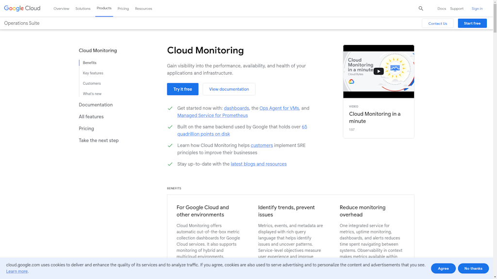The height and width of the screenshot is (279, 497).
Task: Open the Managed Service for Prometheus link
Action: point(212,115)
